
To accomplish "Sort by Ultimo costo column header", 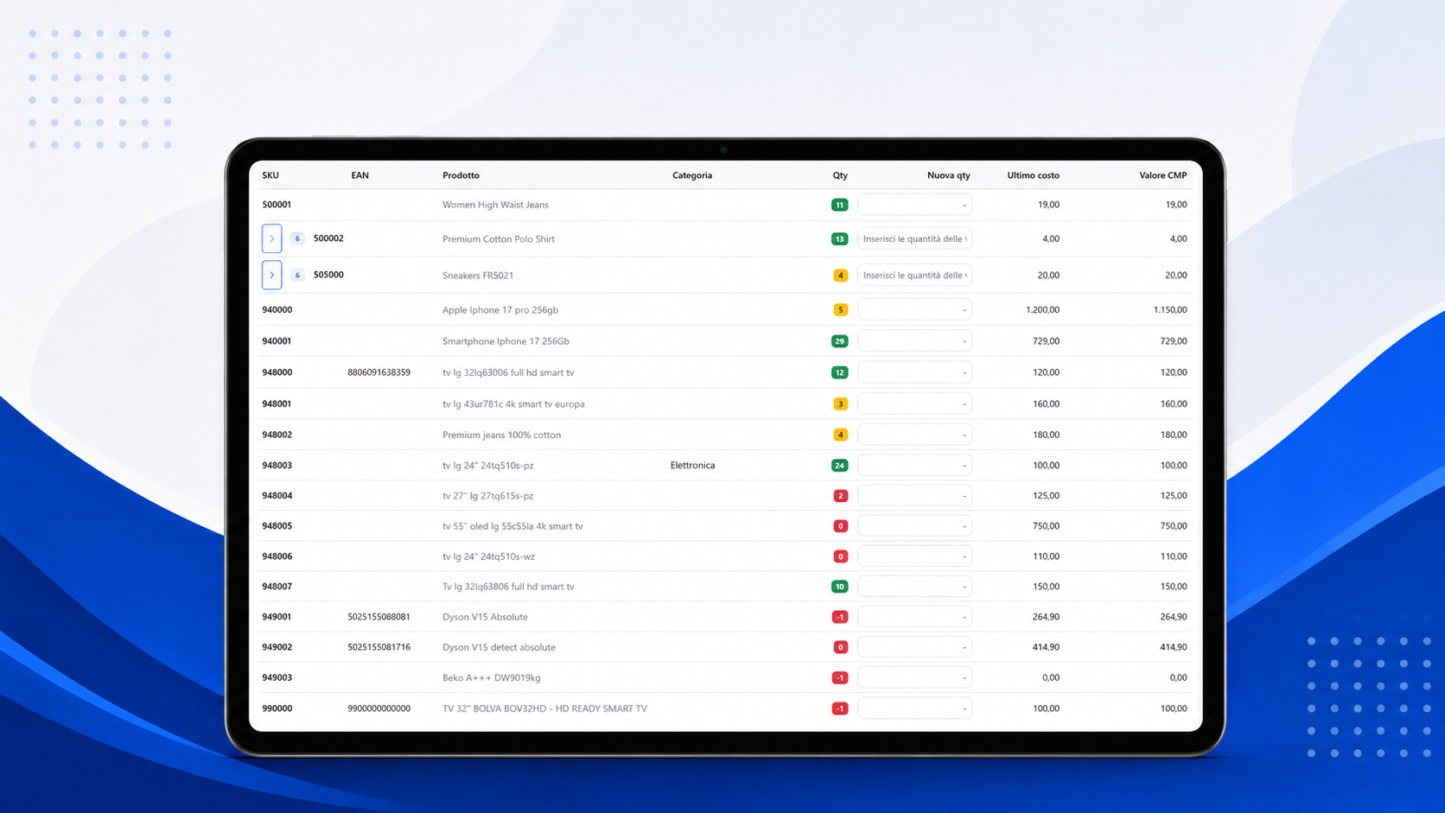I will tap(1033, 175).
